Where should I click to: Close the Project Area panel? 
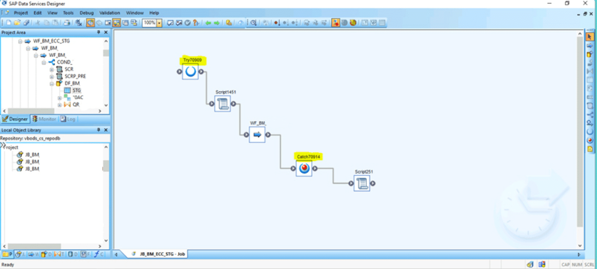[x=106, y=32]
